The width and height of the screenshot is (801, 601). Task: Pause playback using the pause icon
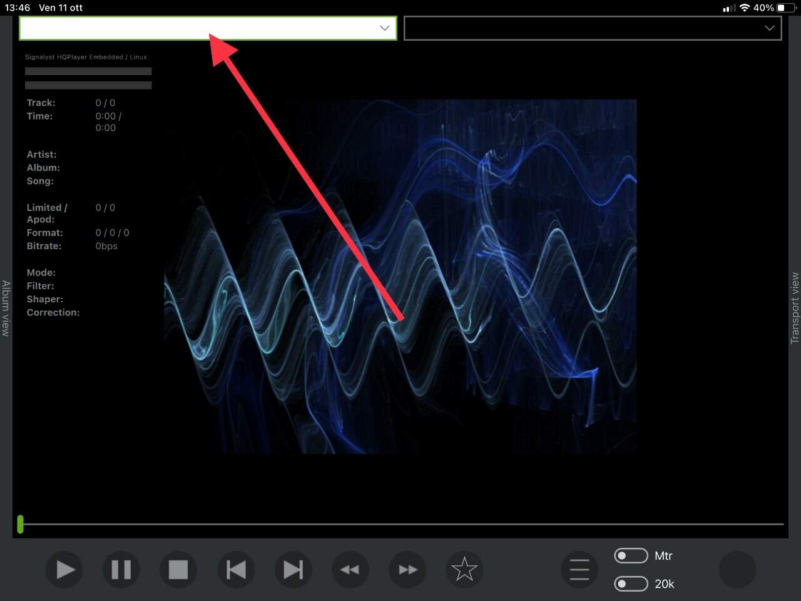pyautogui.click(x=121, y=570)
